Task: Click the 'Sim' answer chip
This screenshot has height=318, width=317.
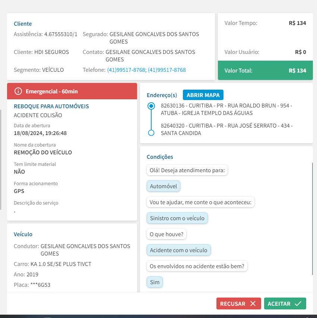Action: 155,282
